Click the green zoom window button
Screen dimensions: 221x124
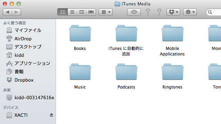click(x=19, y=4)
